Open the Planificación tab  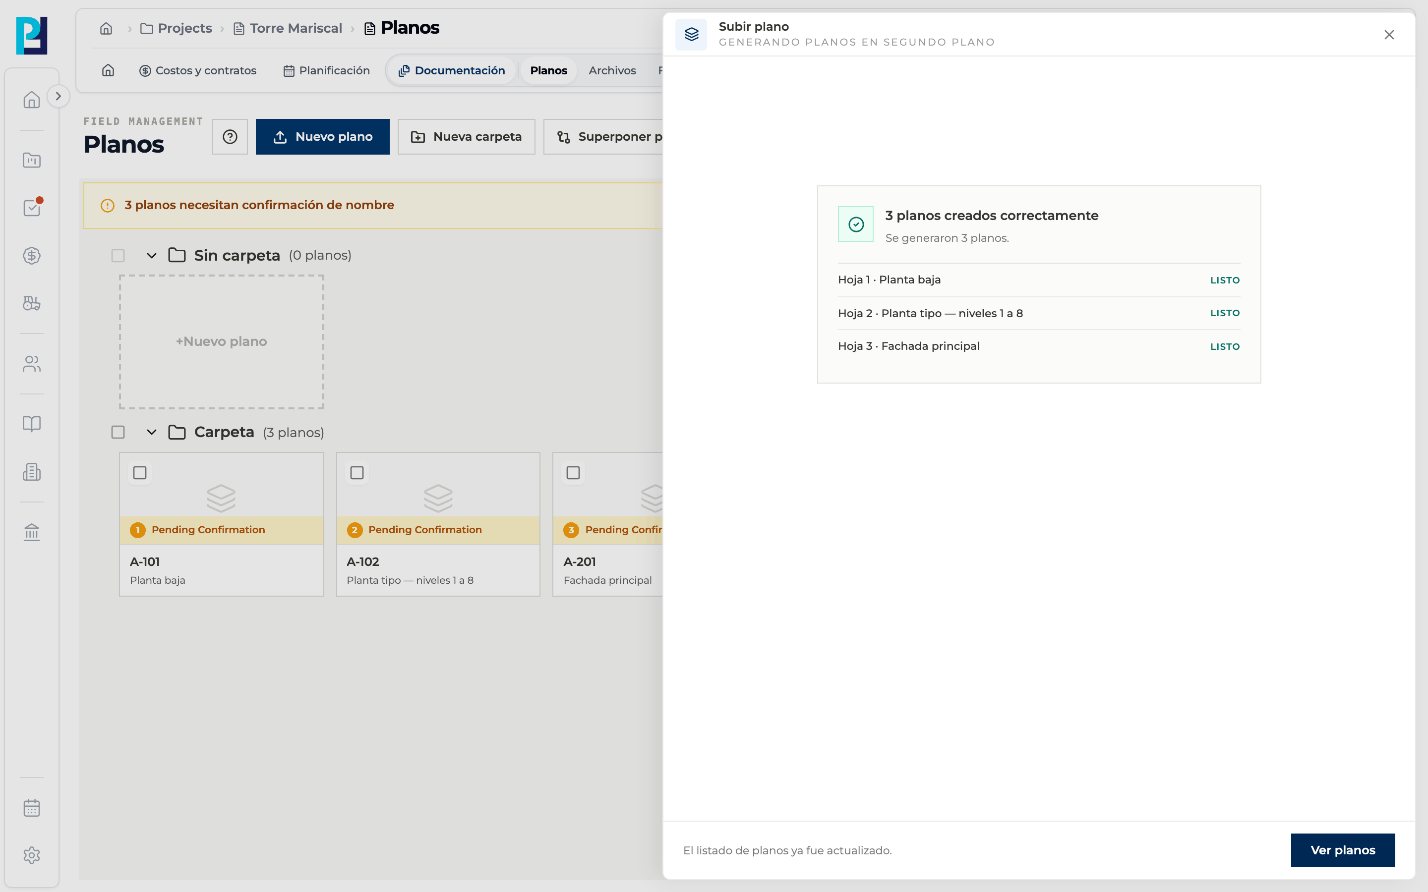pyautogui.click(x=326, y=70)
